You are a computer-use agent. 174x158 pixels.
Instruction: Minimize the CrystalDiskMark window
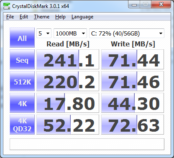pos(134,5)
